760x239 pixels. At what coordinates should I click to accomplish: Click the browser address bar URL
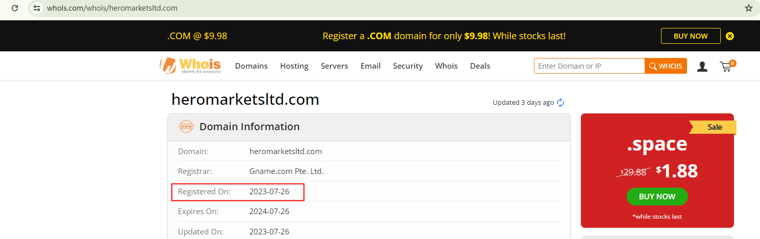(112, 8)
